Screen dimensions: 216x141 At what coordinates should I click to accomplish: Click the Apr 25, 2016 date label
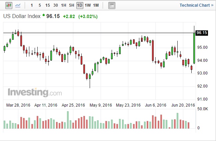pos(73,105)
